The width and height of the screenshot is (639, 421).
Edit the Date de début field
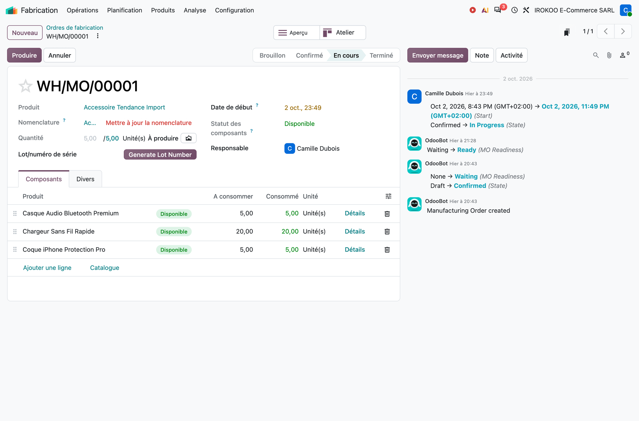click(x=303, y=108)
